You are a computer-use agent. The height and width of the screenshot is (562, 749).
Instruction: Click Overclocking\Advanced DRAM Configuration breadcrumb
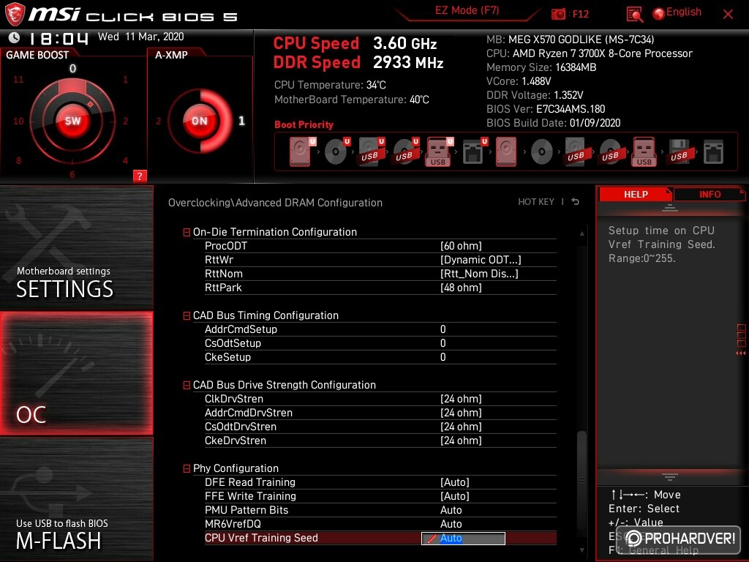[275, 203]
